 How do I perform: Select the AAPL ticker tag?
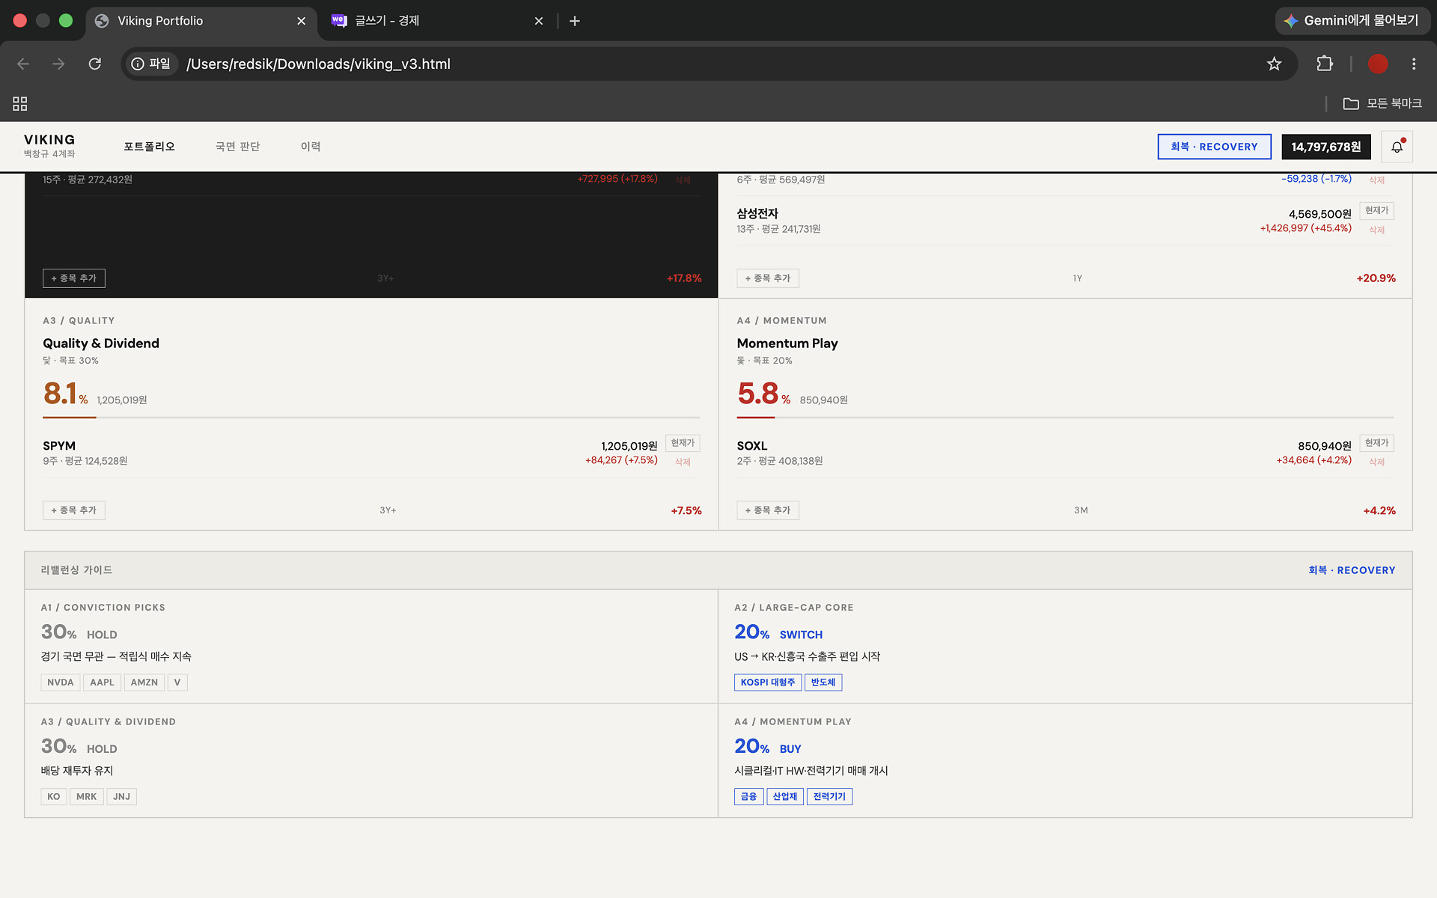point(103,682)
